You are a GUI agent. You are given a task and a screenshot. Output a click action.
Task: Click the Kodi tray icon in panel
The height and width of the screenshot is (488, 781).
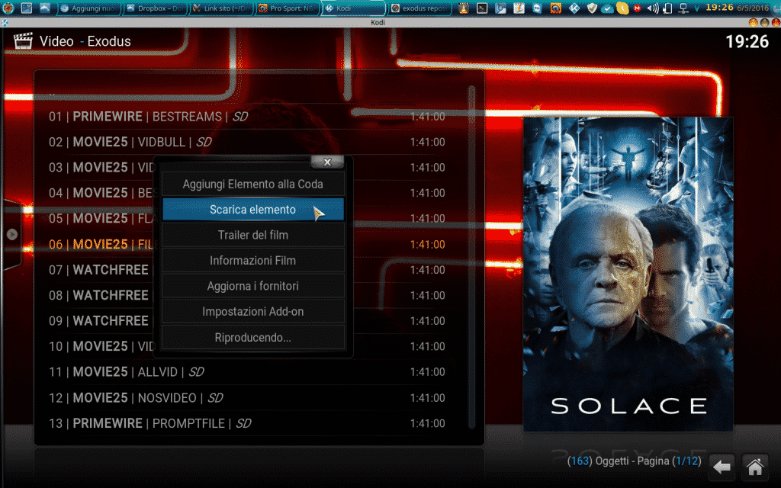click(x=574, y=8)
